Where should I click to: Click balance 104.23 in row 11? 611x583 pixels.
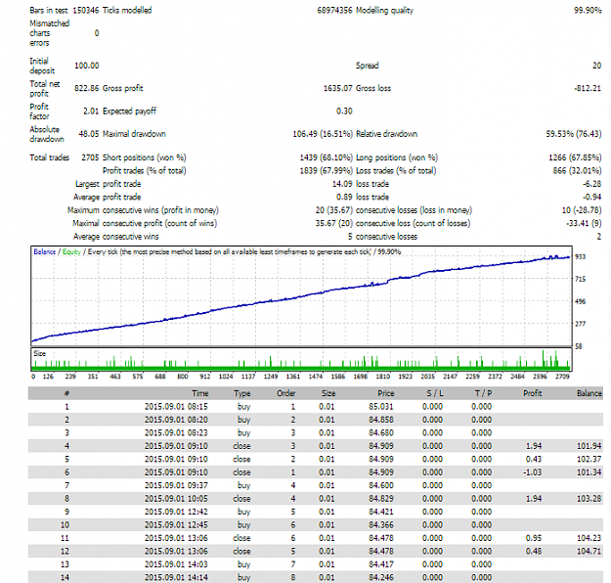pyautogui.click(x=589, y=538)
